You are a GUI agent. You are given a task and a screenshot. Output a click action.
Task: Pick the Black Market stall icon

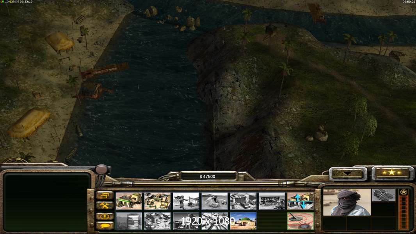click(x=272, y=201)
